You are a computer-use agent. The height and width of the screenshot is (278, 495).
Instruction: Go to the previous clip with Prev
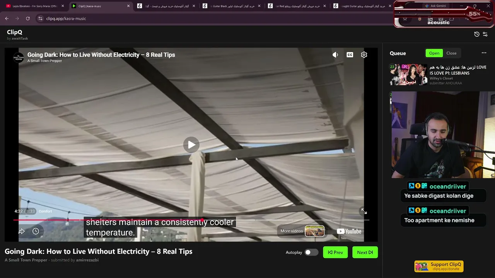335,253
